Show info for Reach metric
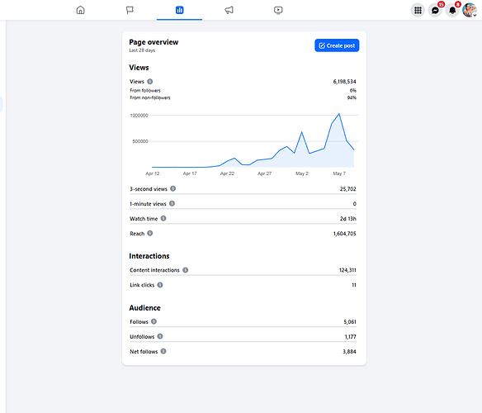 [x=149, y=233]
